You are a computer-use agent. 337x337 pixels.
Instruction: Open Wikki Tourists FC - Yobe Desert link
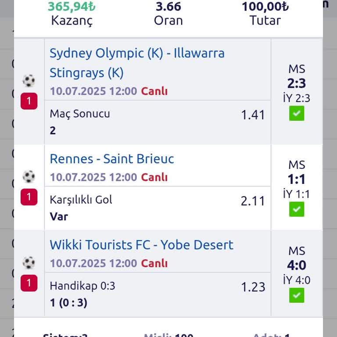click(x=141, y=244)
